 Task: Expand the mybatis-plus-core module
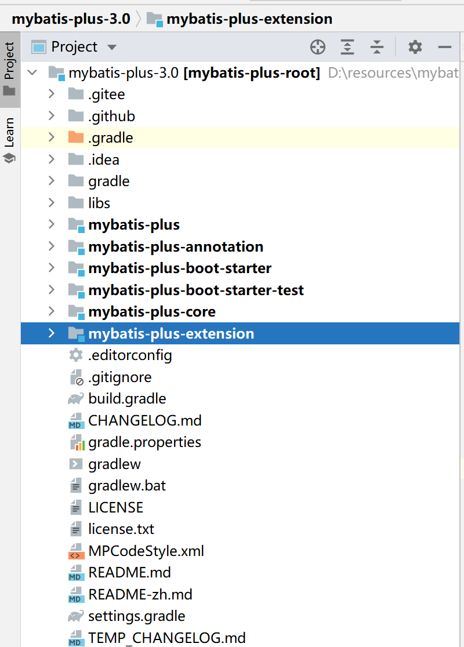point(52,311)
